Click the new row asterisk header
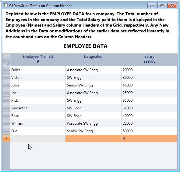This screenshot has width=180, height=172. point(6,138)
